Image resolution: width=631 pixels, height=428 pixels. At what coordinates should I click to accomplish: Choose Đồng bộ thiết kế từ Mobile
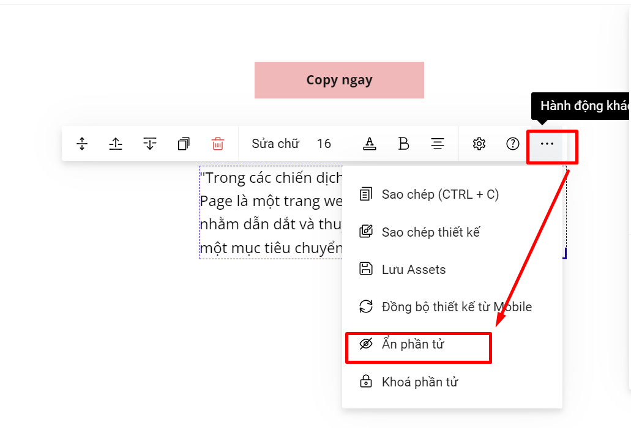[x=456, y=307]
